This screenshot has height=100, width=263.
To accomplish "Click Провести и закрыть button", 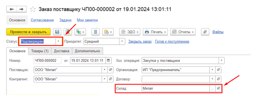I will pyautogui.click(x=28, y=32).
